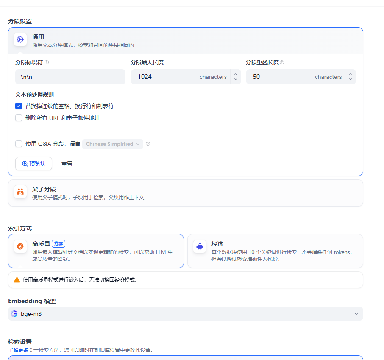Click the 检索设置 heading
384x360 pixels.
pyautogui.click(x=20, y=342)
